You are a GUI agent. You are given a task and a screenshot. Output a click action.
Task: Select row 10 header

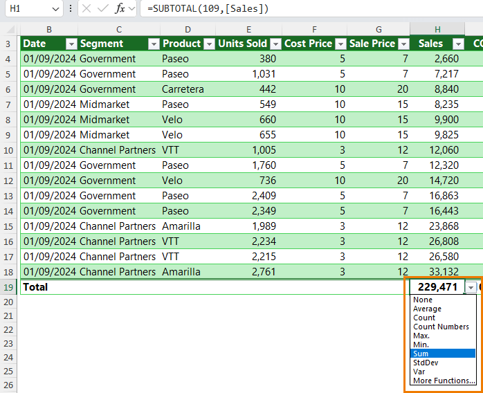click(x=8, y=150)
